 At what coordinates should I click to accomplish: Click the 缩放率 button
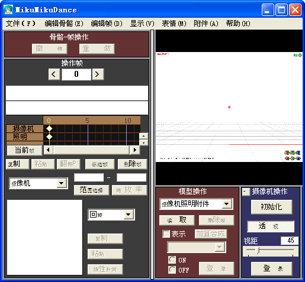coord(130,190)
